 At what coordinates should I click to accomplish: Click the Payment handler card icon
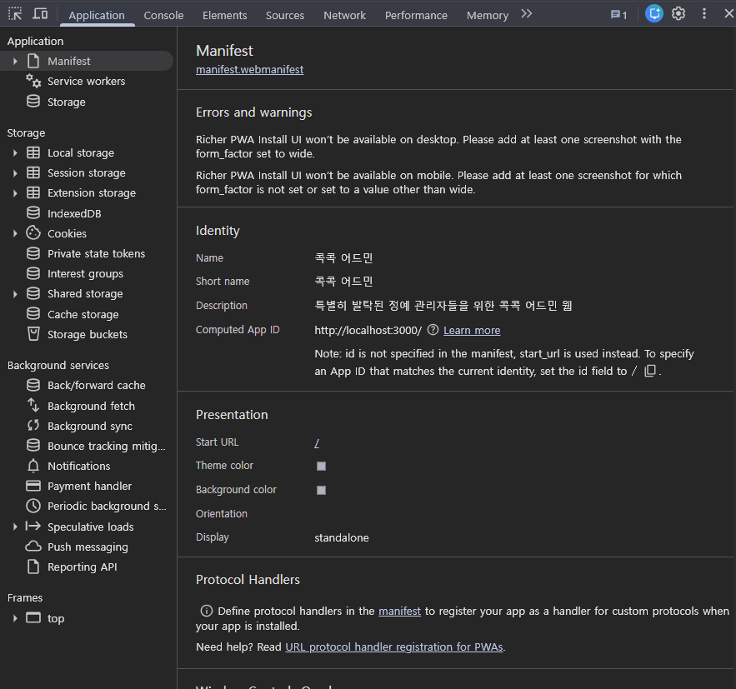point(33,486)
